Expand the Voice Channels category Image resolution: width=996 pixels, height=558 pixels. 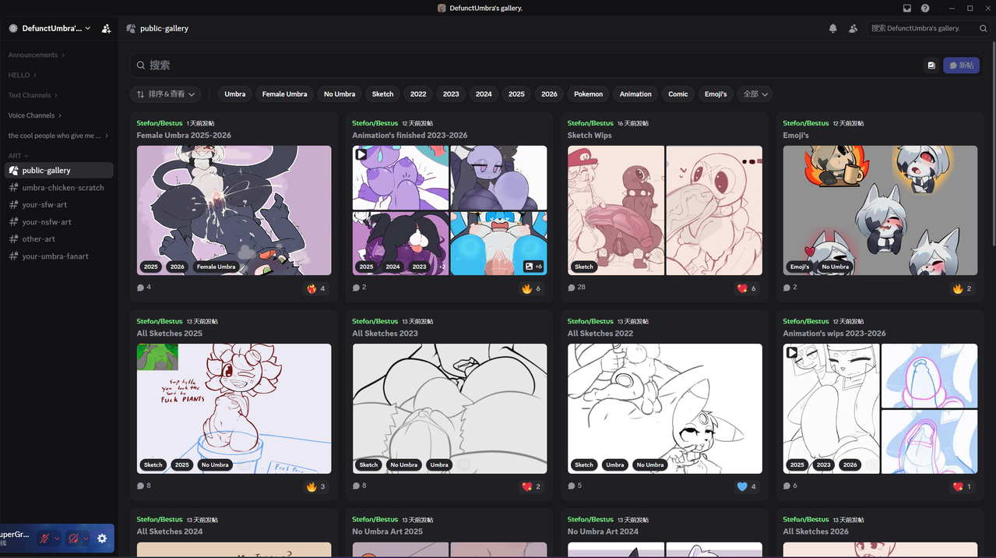(x=35, y=115)
